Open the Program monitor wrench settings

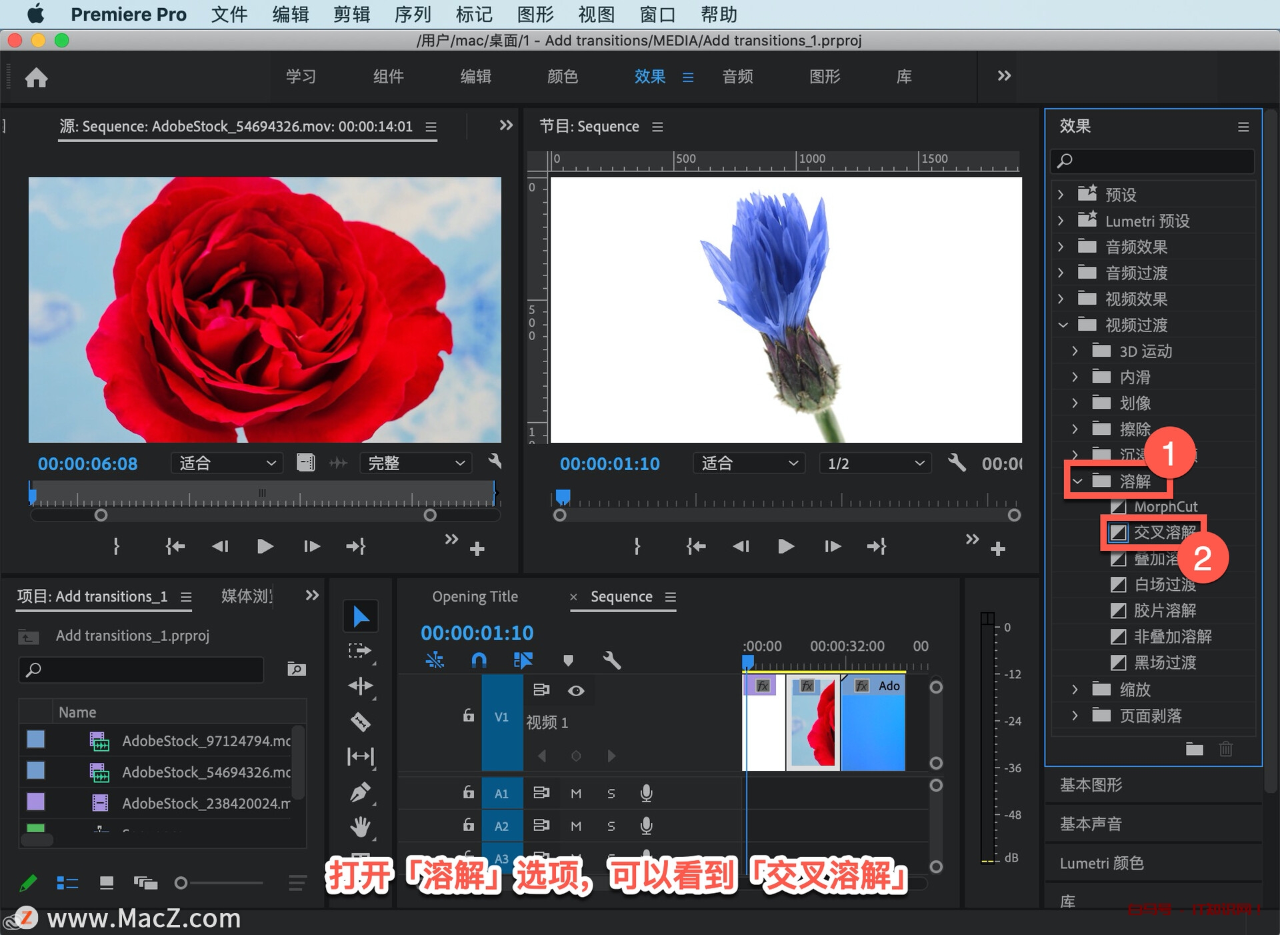[x=958, y=463]
